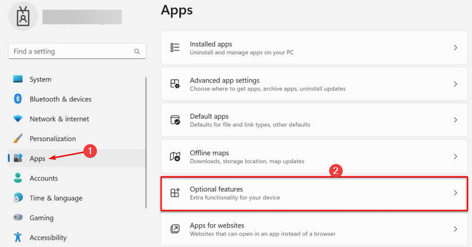Select Accounts in the sidebar
472x247 pixels.
coord(43,178)
